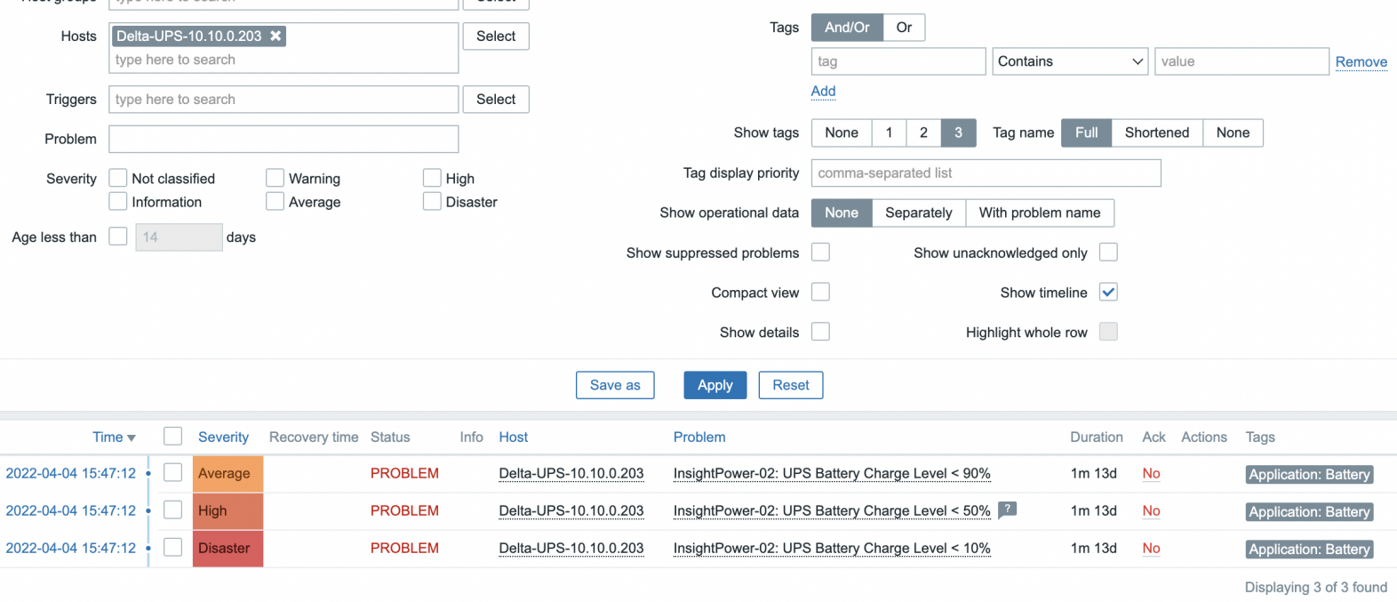Set operational data to Separately
The height and width of the screenshot is (602, 1397).
[918, 213]
